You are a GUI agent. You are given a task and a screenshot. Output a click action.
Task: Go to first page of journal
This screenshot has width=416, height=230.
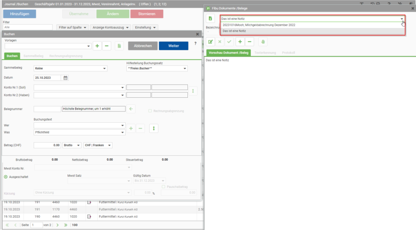7,225
